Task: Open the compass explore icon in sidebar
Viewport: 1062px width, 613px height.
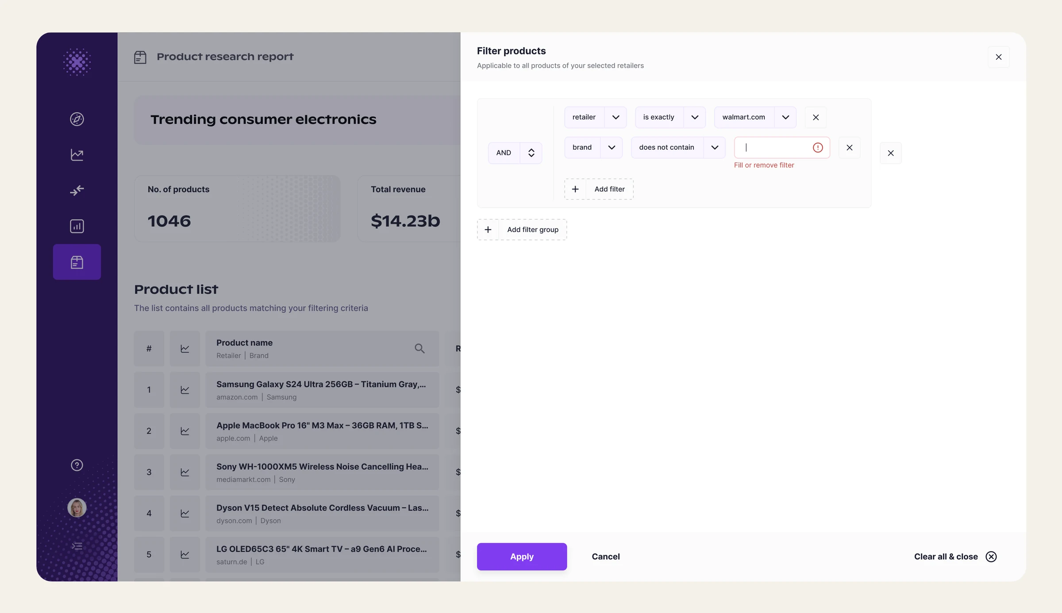Action: click(x=77, y=119)
